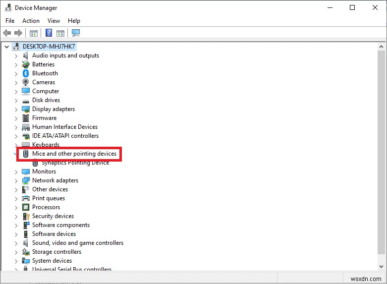Click the Firmware chip icon
Viewport: 387px width, 284px height.
tap(26, 118)
